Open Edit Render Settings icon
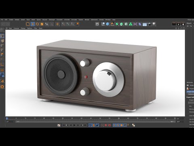This screenshot has height=146, width=194. pyautogui.click(x=183, y=24)
